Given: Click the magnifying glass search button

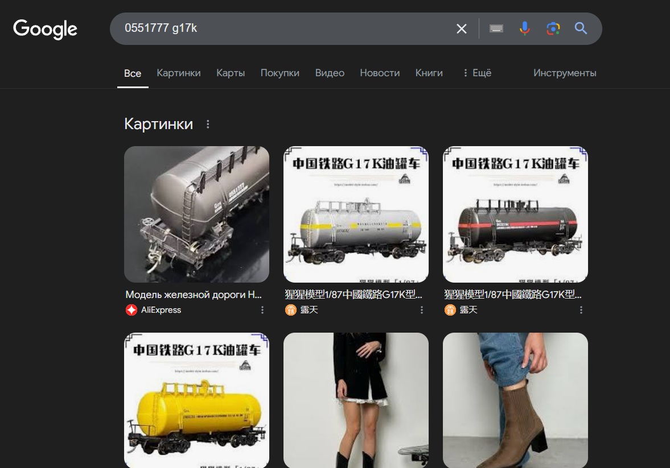Looking at the screenshot, I should point(581,28).
